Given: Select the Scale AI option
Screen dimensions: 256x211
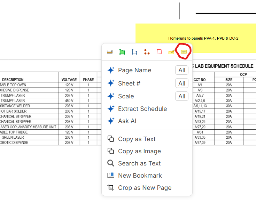Looking at the screenshot, I should coord(126,96).
